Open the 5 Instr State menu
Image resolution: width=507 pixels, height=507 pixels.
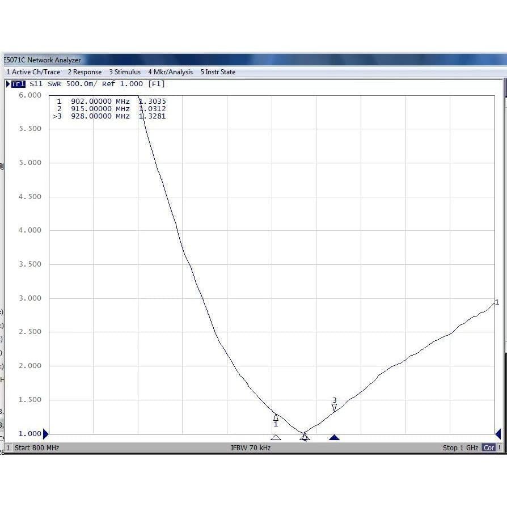click(x=217, y=72)
